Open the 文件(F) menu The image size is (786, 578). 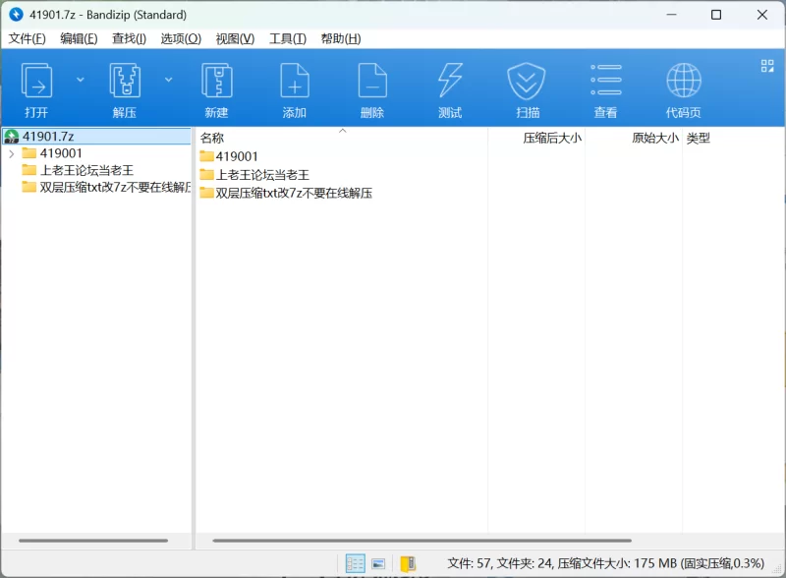(x=28, y=38)
